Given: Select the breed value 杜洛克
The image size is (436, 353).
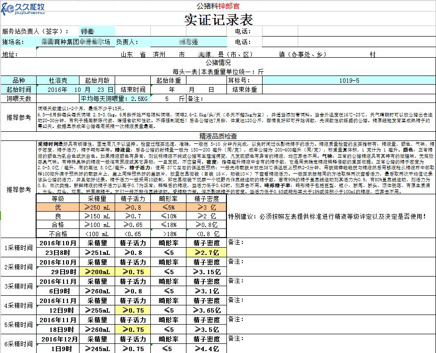Looking at the screenshot, I should [58, 80].
